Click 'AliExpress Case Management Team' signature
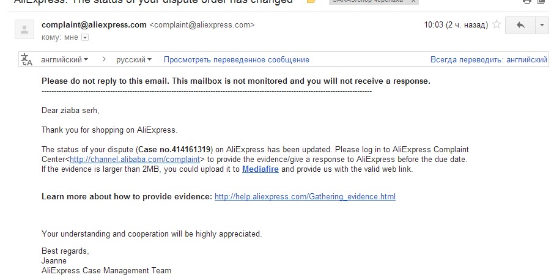This screenshot has width=554, height=280. [x=106, y=271]
